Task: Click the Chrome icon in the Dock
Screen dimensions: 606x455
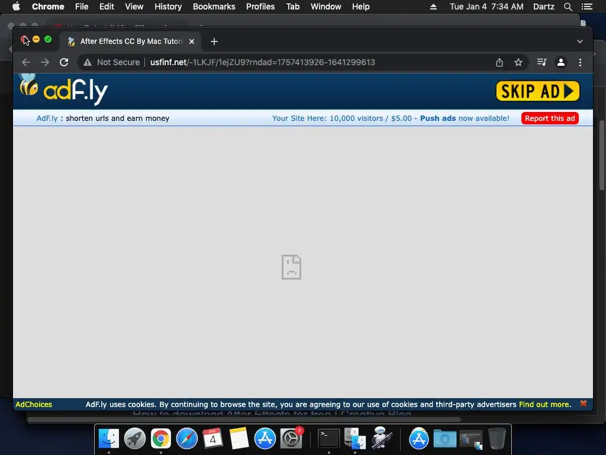Action: 161,438
